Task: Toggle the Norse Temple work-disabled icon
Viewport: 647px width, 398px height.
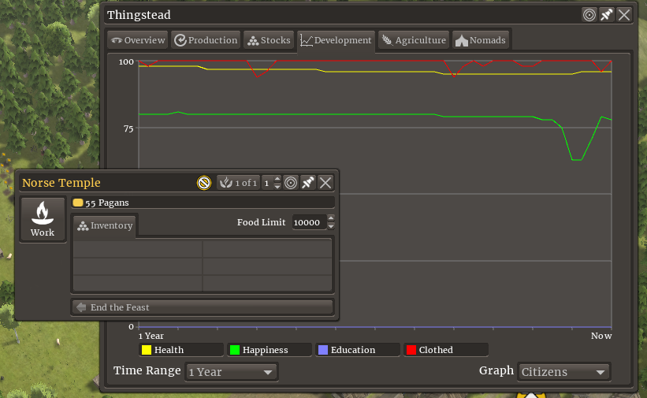Action: pyautogui.click(x=204, y=183)
